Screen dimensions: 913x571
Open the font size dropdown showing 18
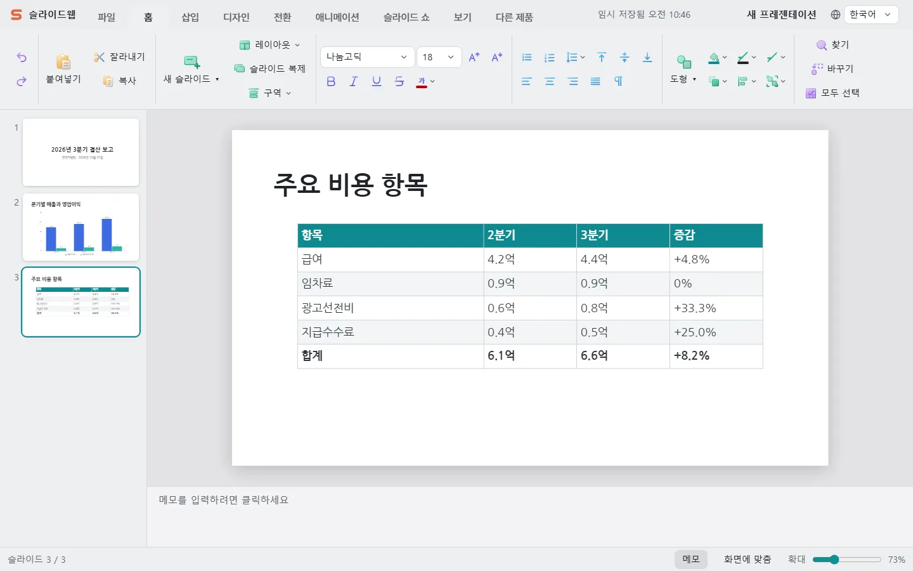click(439, 57)
